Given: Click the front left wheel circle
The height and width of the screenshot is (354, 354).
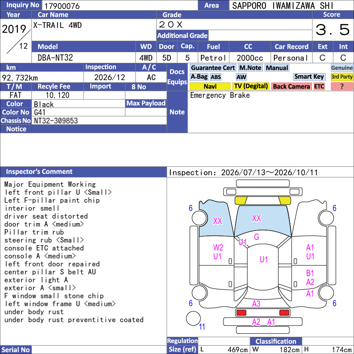Looking at the screenshot, I should [200, 218].
